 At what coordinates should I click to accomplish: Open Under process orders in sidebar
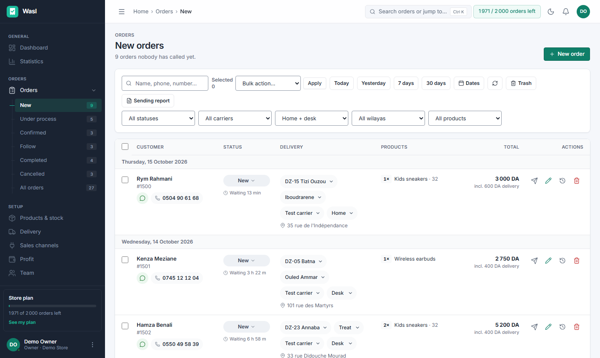pyautogui.click(x=58, y=119)
